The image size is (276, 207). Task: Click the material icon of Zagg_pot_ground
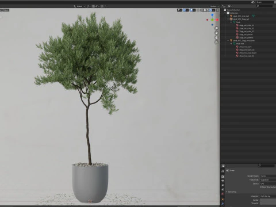(x=237, y=34)
